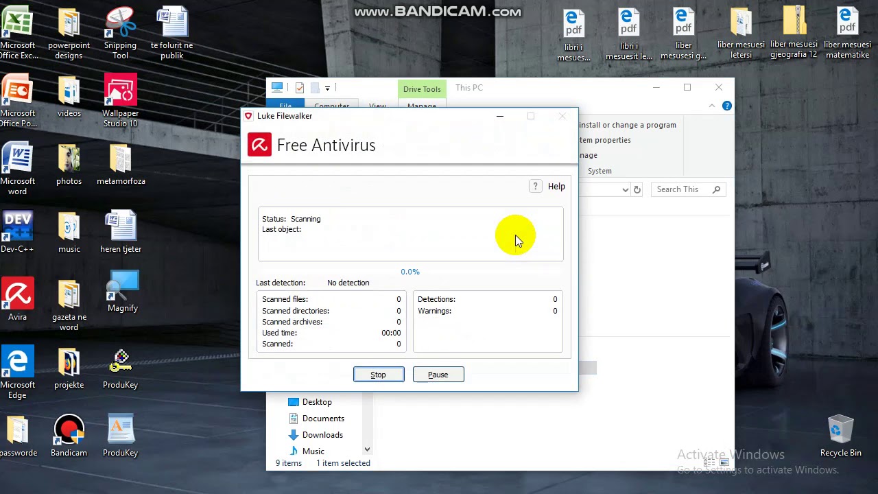
Task: Maximize the This PC window
Action: (687, 87)
